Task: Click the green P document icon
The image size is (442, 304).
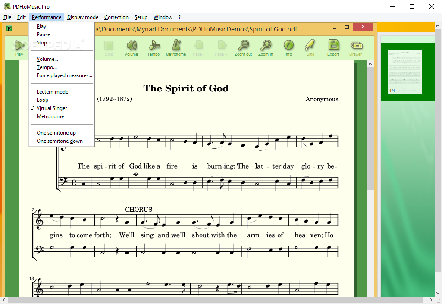Action: [9, 28]
